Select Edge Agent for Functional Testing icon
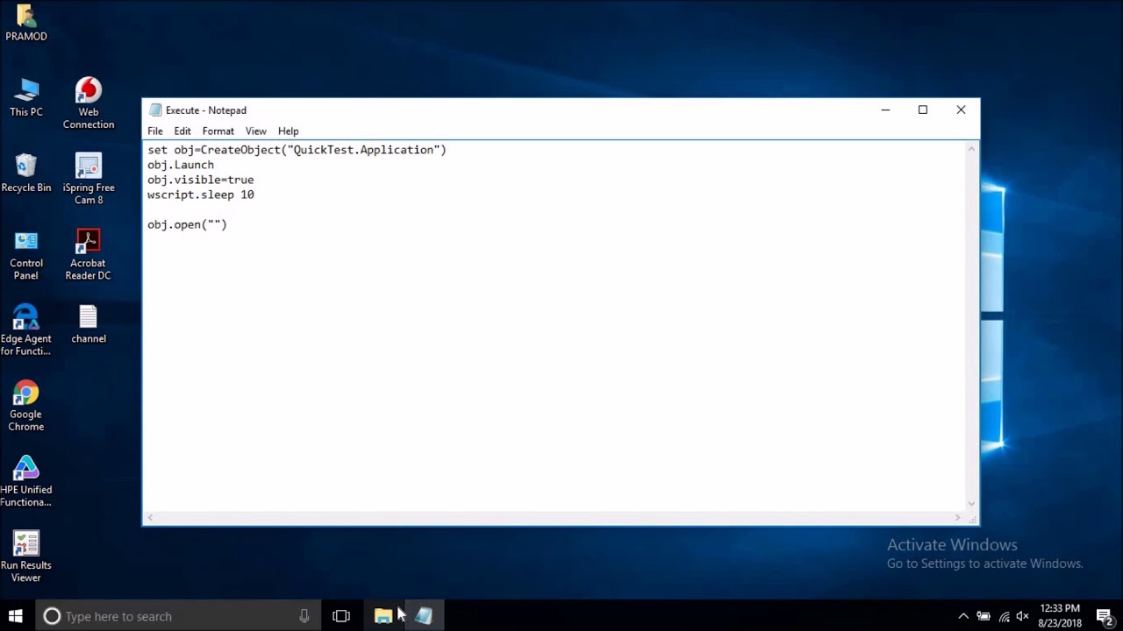The height and width of the screenshot is (631, 1123). click(25, 330)
